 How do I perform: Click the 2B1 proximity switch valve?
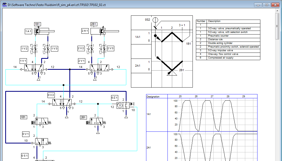tap(96, 121)
